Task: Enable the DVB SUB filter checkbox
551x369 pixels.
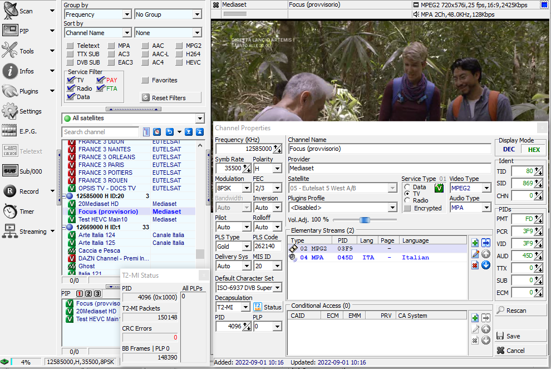Action: point(70,62)
